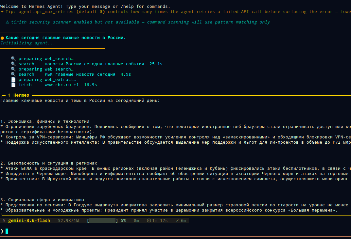Click the '16.9s' fetch duration

tap(90, 85)
